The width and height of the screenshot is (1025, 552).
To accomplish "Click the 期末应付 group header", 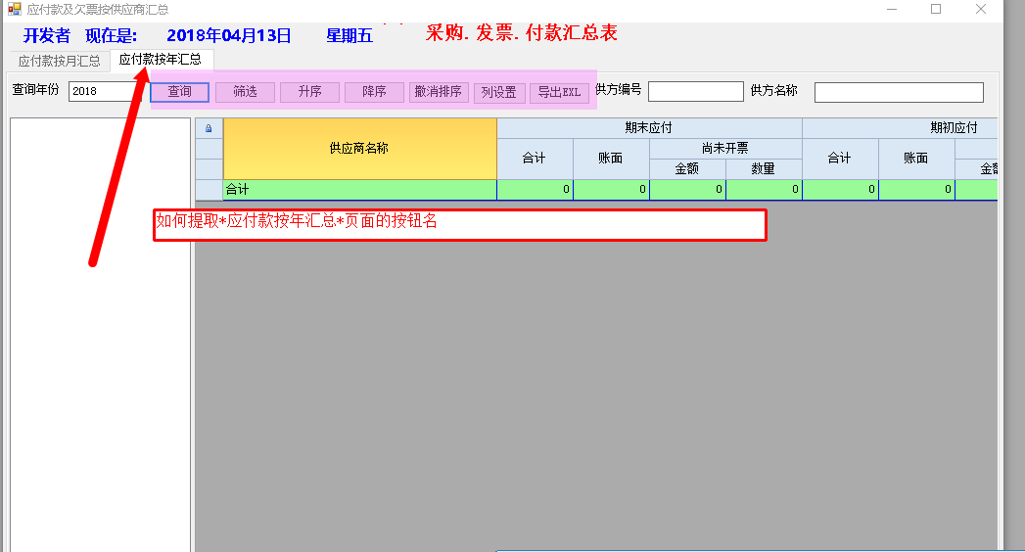I will (x=649, y=128).
